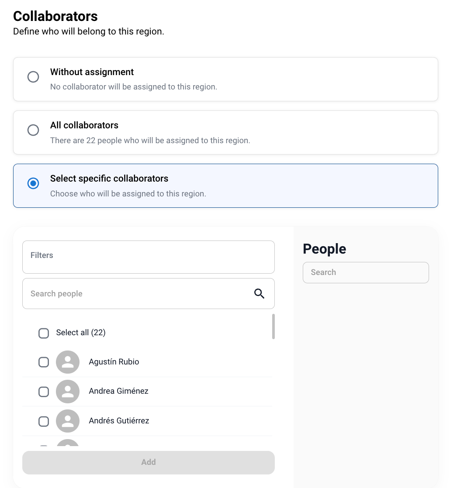Enable the checkbox beside Andrés Gutiérrez
Image resolution: width=450 pixels, height=488 pixels.
click(44, 421)
